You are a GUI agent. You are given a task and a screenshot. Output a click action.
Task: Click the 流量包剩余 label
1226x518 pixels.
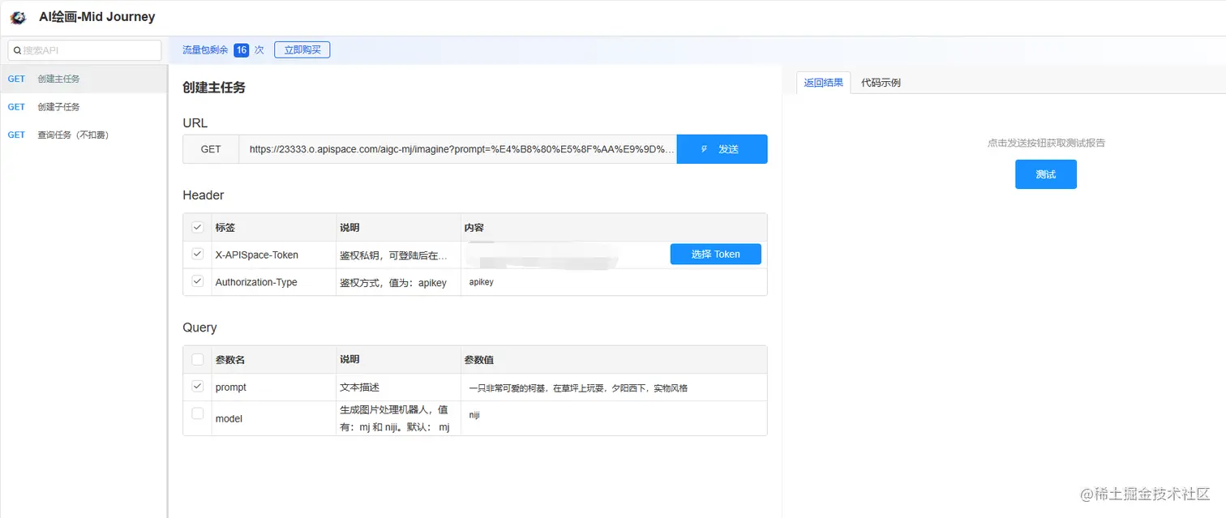point(205,50)
